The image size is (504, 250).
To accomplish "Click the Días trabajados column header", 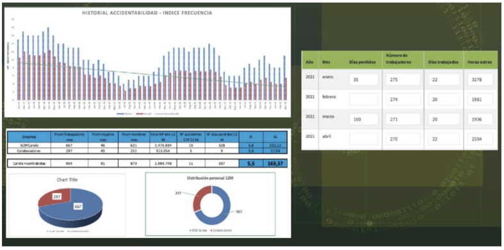I will coord(444,62).
